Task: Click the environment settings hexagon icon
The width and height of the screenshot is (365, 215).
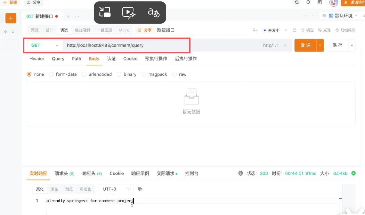Action: point(324,16)
